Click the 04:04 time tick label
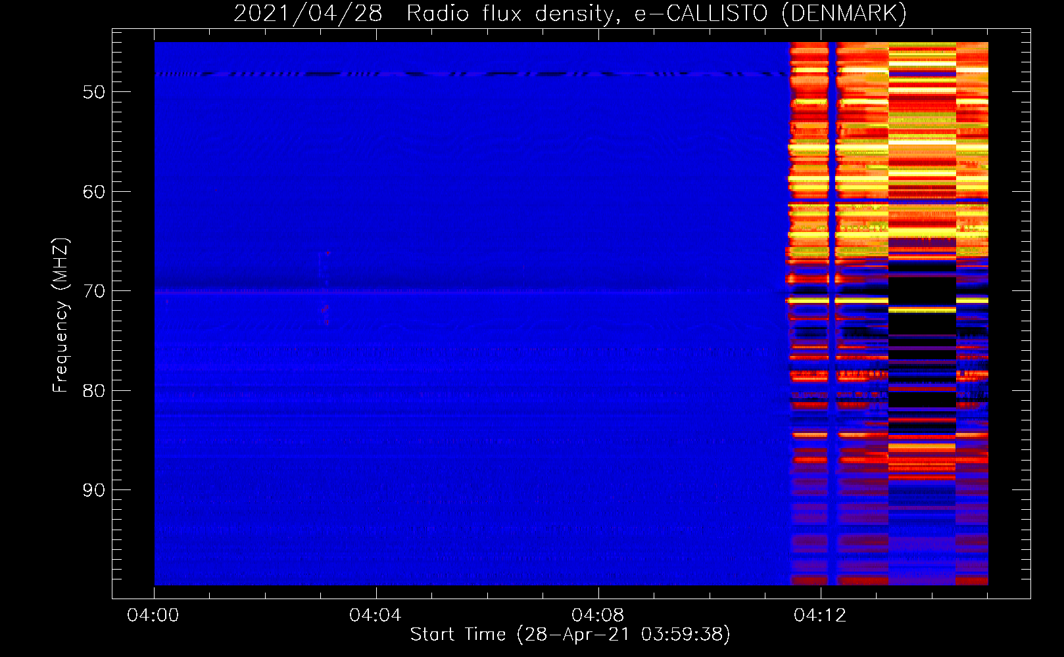This screenshot has width=1064, height=657. [x=375, y=615]
